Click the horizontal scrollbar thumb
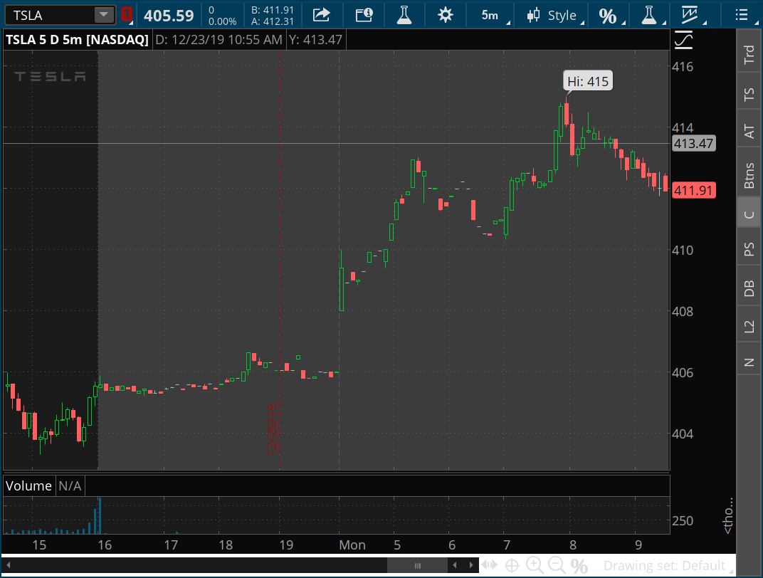 (x=418, y=565)
